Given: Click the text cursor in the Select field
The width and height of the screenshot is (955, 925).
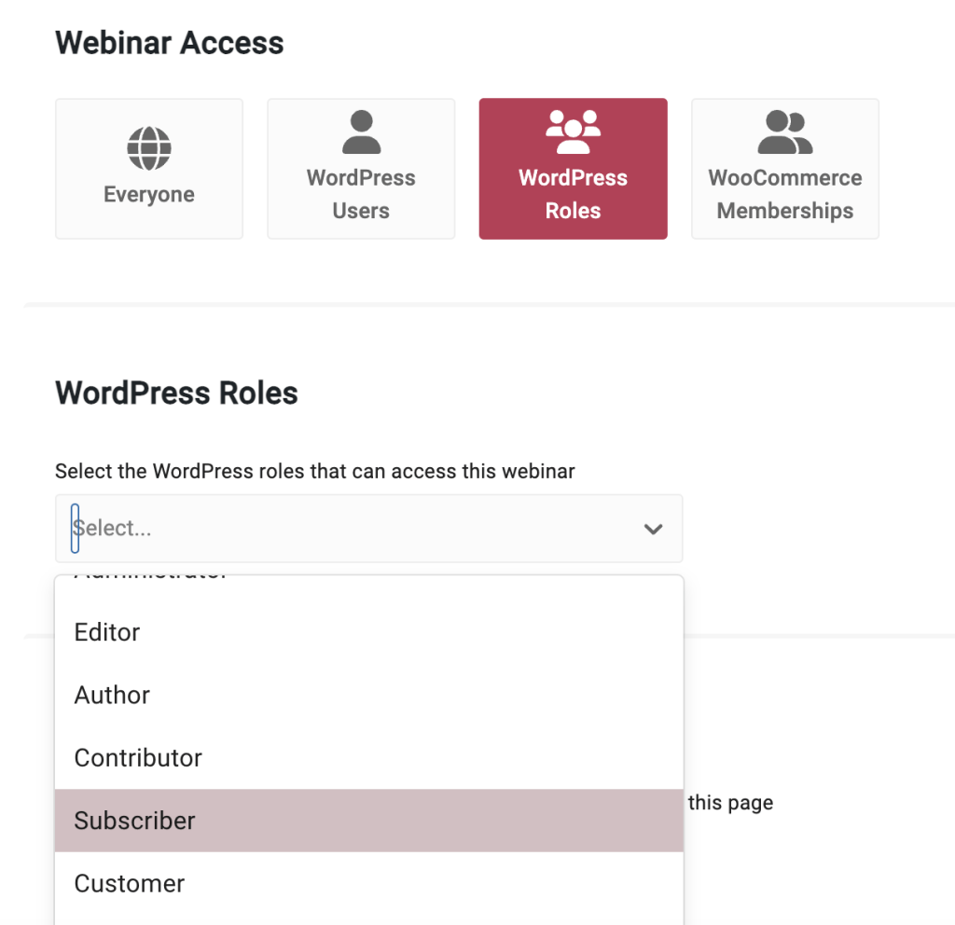Looking at the screenshot, I should coord(76,528).
